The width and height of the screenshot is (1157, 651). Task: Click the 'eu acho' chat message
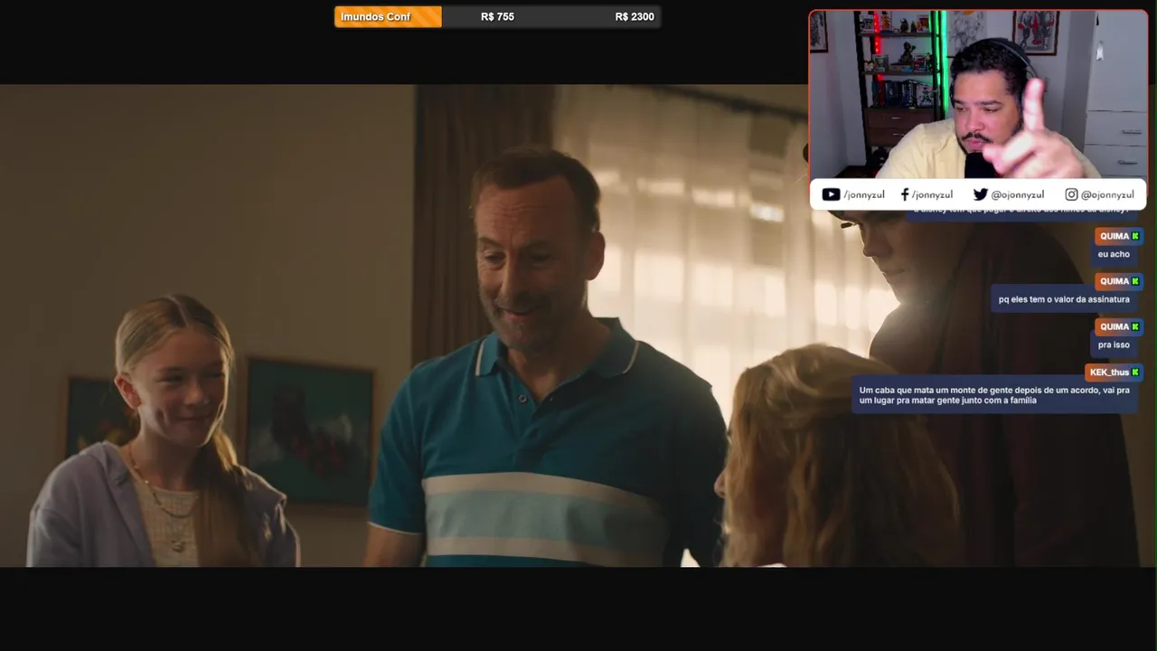(x=1114, y=254)
